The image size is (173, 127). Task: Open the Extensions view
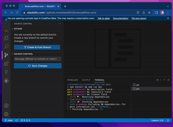tap(6, 63)
